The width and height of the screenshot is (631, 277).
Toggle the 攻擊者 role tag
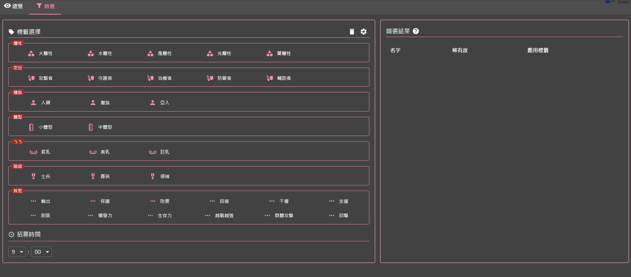(45, 78)
